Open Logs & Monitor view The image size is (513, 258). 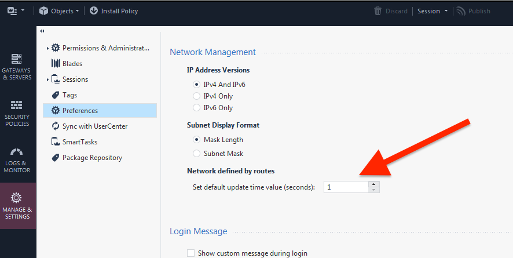point(17,160)
